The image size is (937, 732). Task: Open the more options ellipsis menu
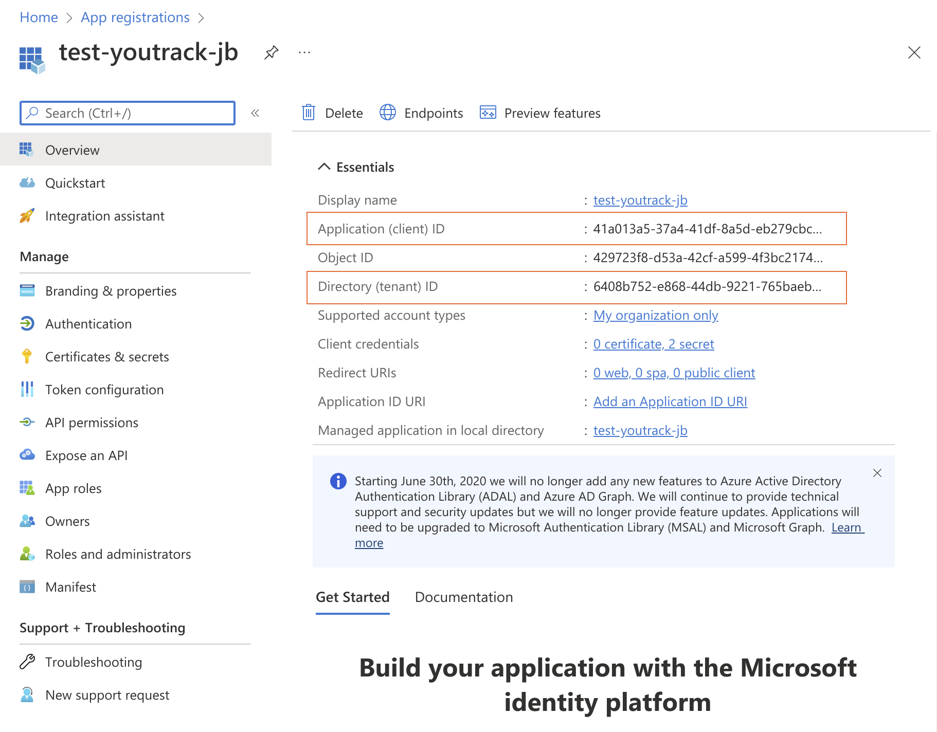[304, 52]
